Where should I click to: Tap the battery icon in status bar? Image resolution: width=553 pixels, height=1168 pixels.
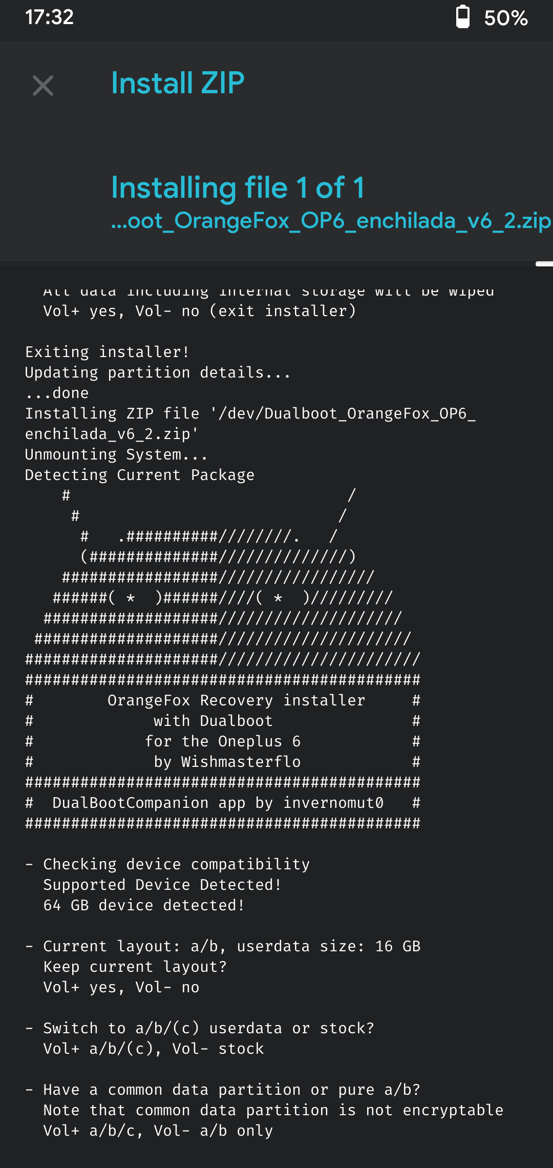point(463,17)
